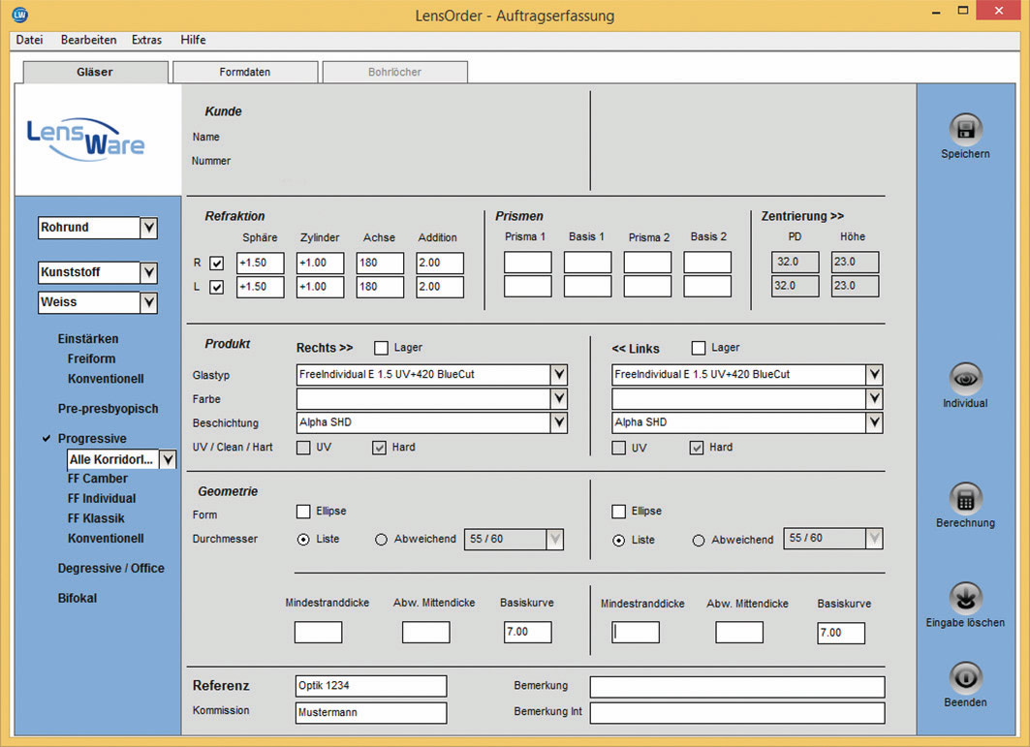
Task: Click the Beenden power icon
Action: tap(965, 677)
